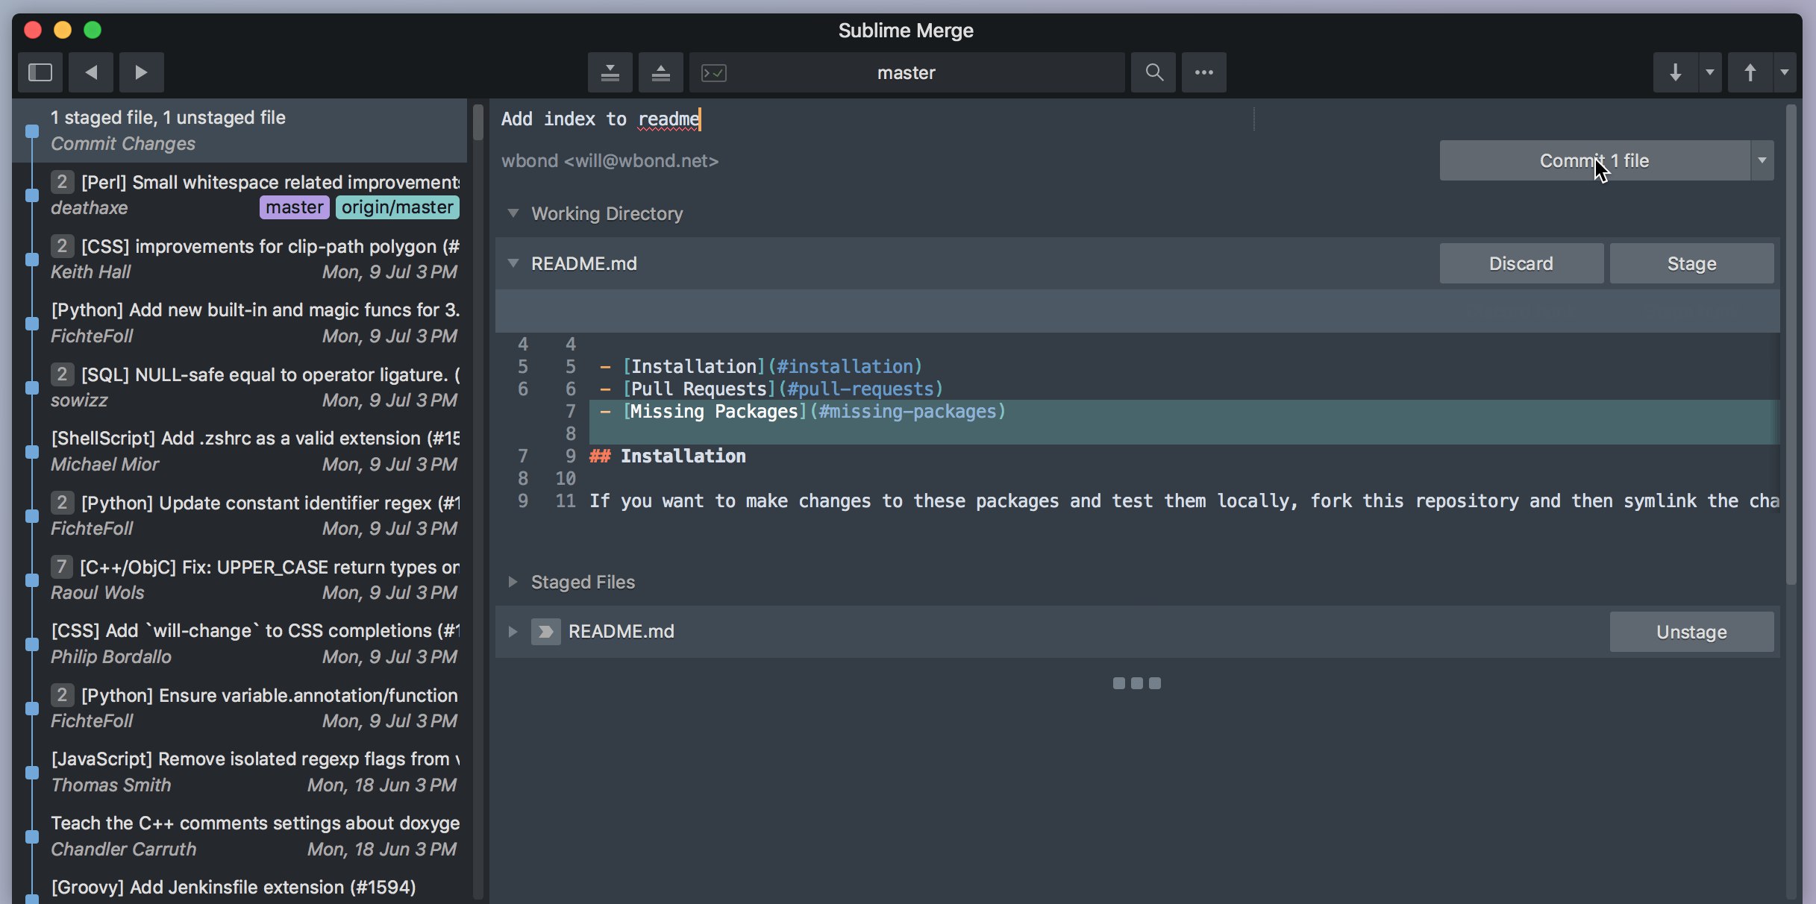1816x904 pixels.
Task: Open the command palette terminal icon
Action: (x=714, y=72)
